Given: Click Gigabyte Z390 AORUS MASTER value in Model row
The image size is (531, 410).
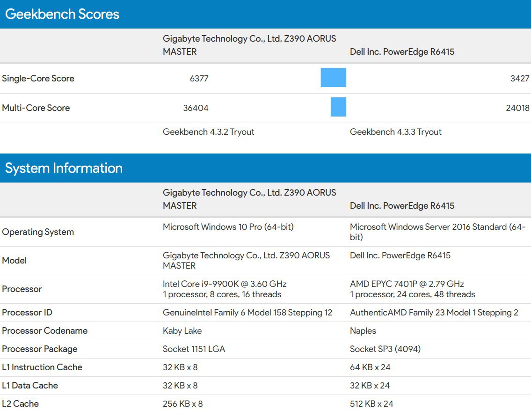Looking at the screenshot, I should pyautogui.click(x=246, y=260).
